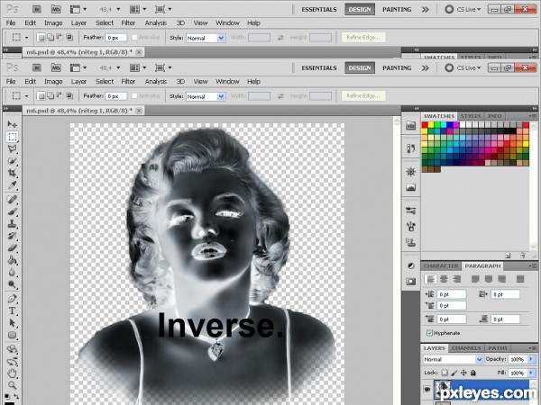Open Layer menu in front window
541x405 pixels.
pos(78,82)
